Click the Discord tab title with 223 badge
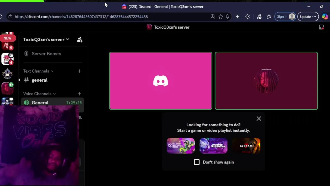The height and width of the screenshot is (186, 330). point(163,7)
